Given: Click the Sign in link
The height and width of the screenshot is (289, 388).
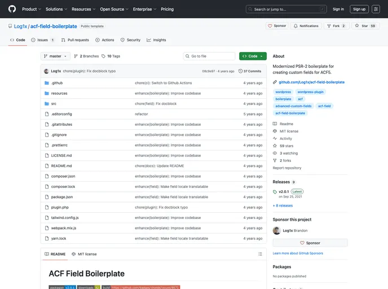Looking at the screenshot, I should click(338, 9).
